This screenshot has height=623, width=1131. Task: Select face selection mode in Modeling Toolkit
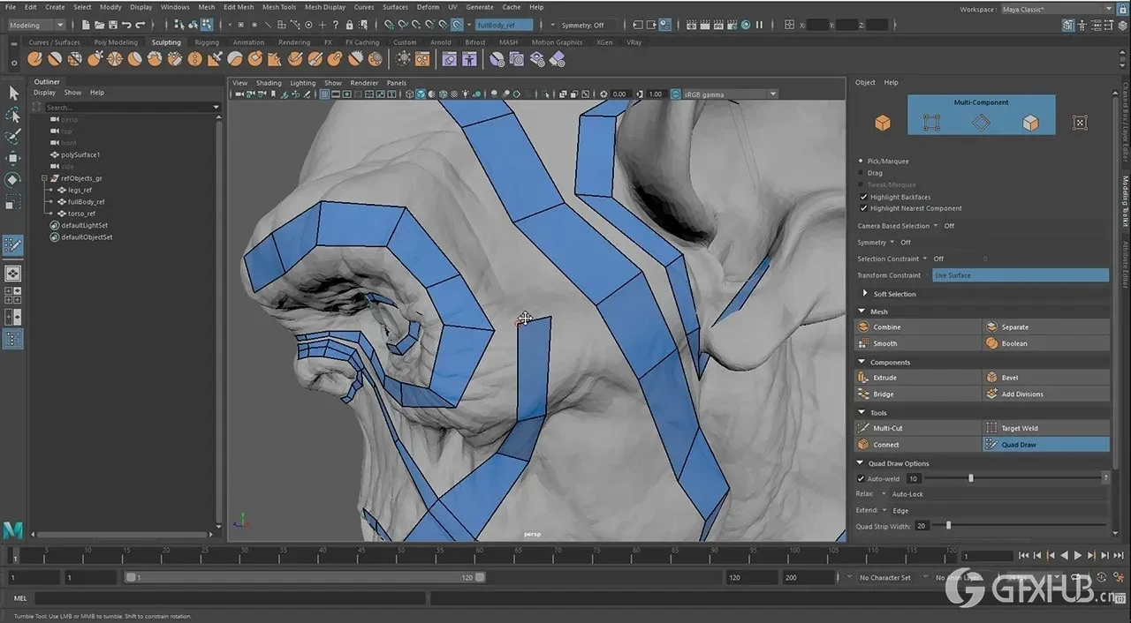1030,124
